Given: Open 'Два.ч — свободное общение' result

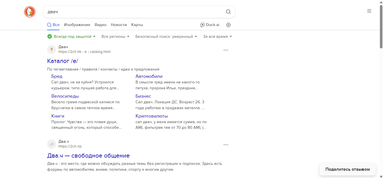Looking at the screenshot, I should 88,156.
